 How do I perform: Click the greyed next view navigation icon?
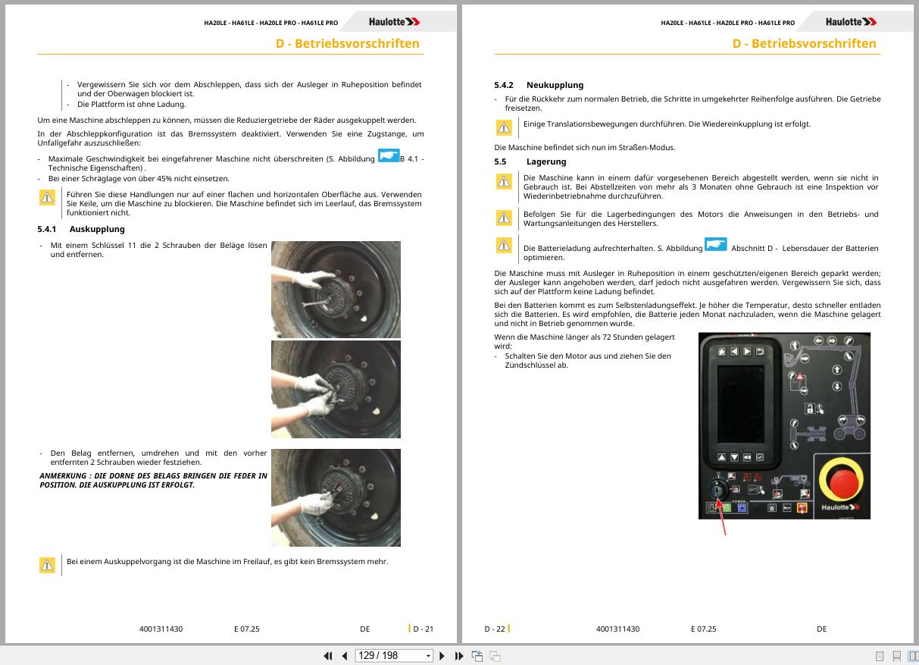coord(495,656)
